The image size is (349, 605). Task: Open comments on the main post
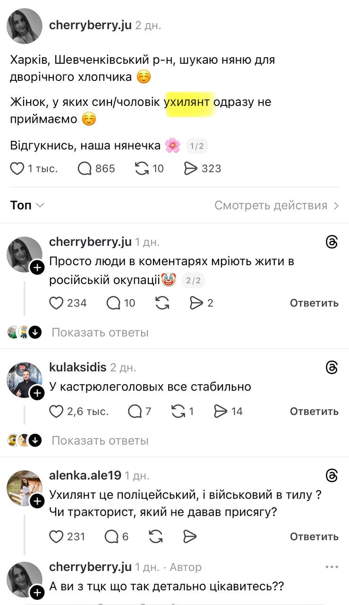pos(85,169)
